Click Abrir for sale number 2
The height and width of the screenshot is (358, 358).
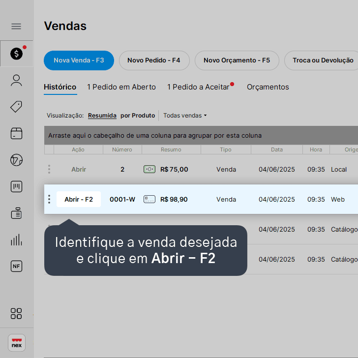pyautogui.click(x=79, y=169)
